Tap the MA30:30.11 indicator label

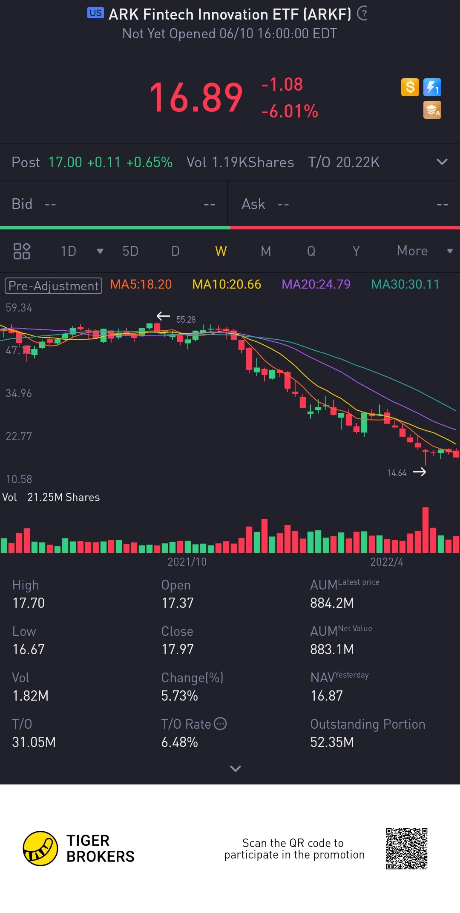tap(405, 284)
